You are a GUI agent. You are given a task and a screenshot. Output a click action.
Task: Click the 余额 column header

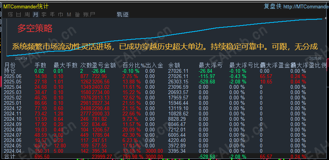pyautogui.click(x=174, y=66)
